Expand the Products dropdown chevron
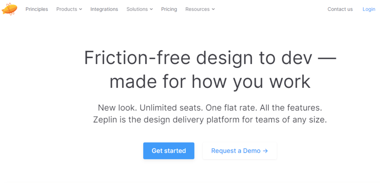 coord(81,9)
